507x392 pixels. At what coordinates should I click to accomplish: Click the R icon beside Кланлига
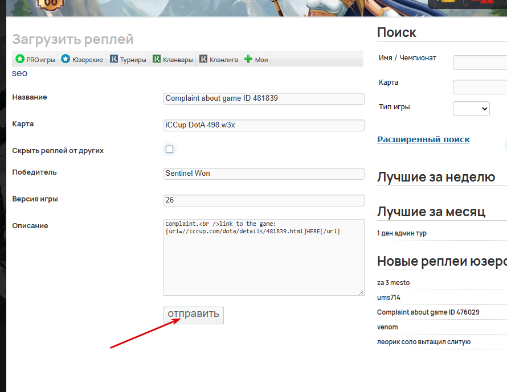tap(203, 59)
